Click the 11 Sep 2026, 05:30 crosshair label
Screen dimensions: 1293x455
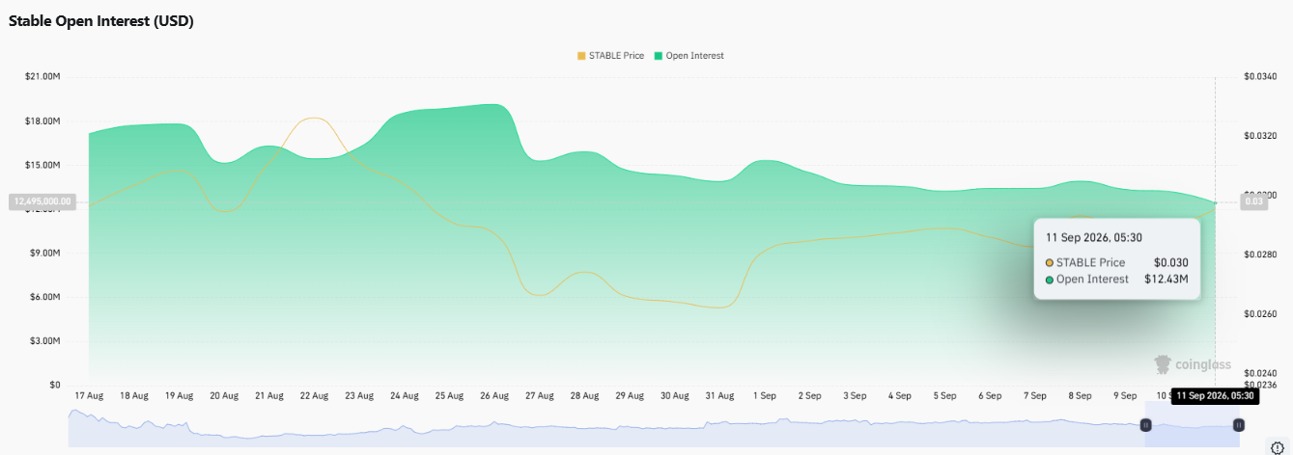pos(1215,396)
